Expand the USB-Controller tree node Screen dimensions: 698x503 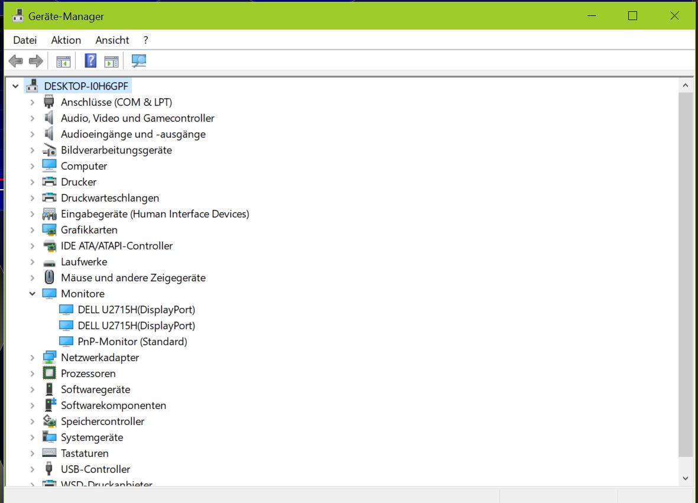32,469
